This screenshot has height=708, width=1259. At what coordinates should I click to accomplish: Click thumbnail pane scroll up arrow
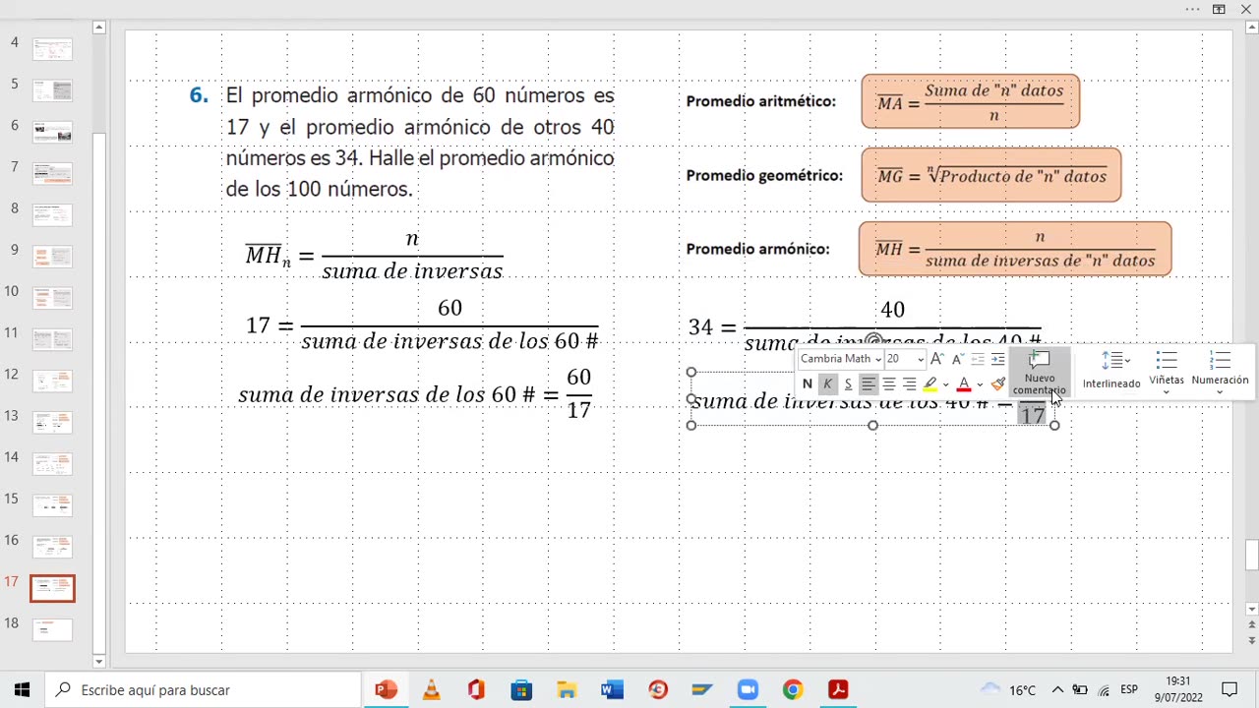tap(99, 28)
